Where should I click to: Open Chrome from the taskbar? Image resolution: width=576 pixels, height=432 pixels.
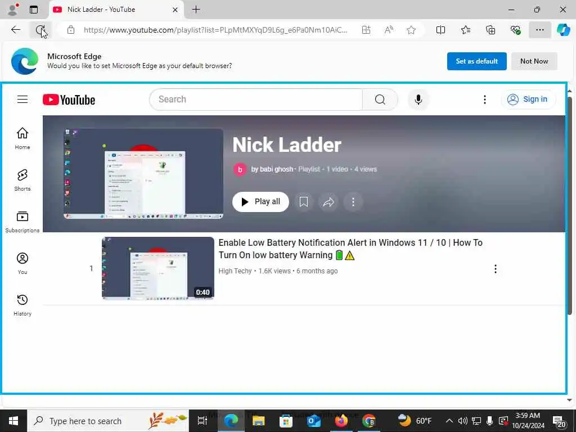(x=368, y=421)
